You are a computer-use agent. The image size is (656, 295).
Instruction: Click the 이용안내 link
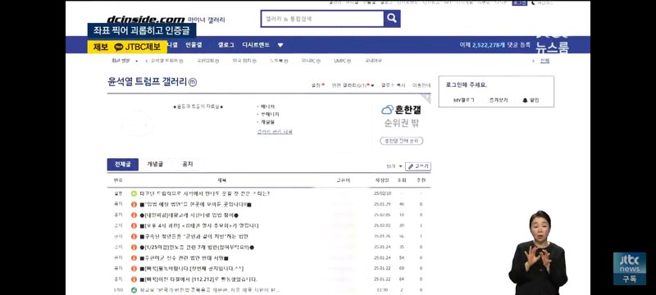[421, 85]
